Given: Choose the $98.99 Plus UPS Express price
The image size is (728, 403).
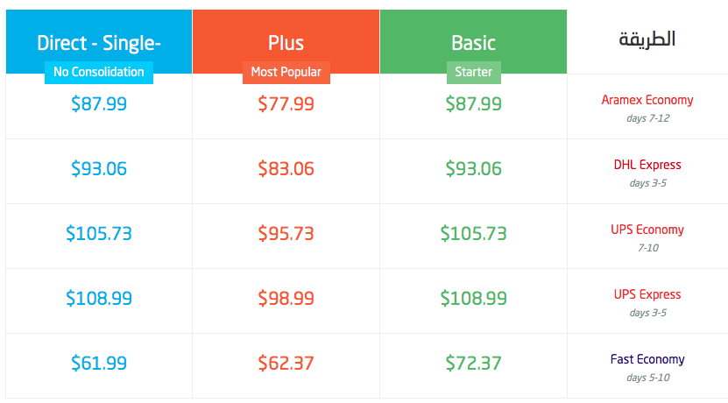Looking at the screenshot, I should (286, 298).
